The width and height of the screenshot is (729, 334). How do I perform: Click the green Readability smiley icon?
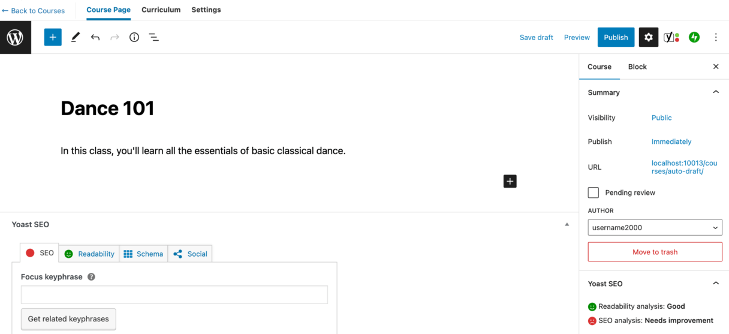pyautogui.click(x=69, y=254)
